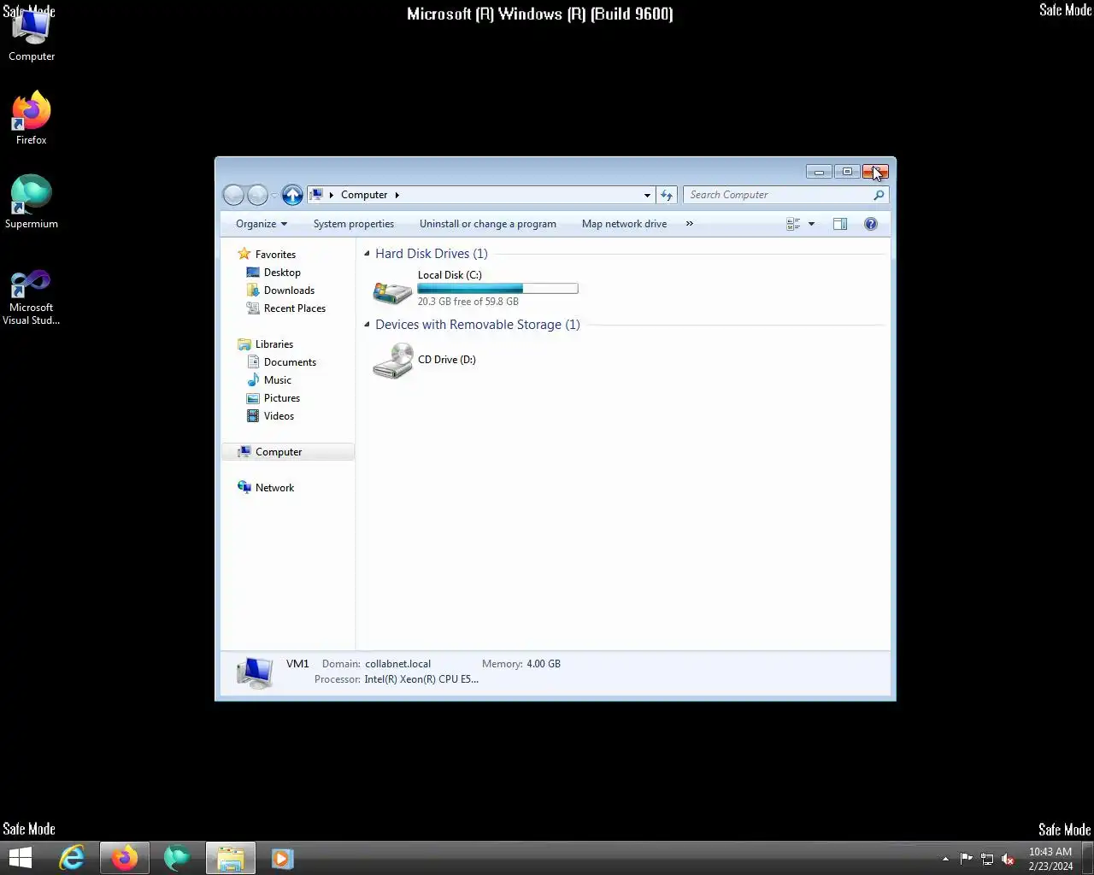Launch Internet Explorer from the taskbar
The image size is (1094, 875).
72,858
